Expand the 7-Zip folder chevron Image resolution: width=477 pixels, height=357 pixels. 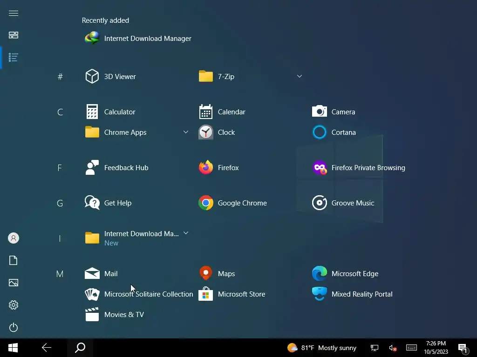(x=300, y=76)
